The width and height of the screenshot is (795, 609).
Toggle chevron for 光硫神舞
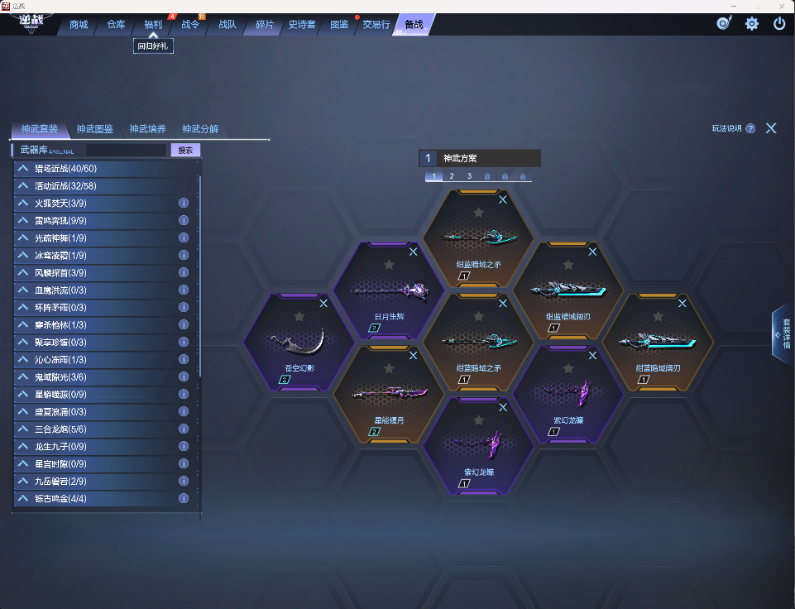click(23, 237)
